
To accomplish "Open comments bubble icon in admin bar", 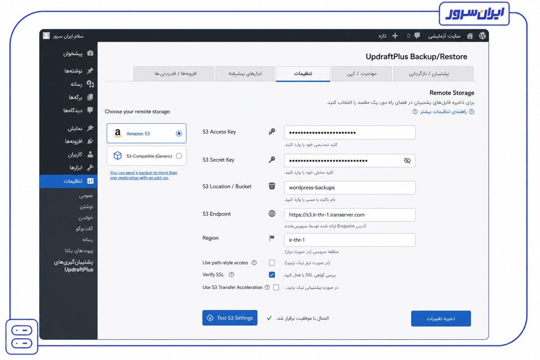I will coord(417,36).
